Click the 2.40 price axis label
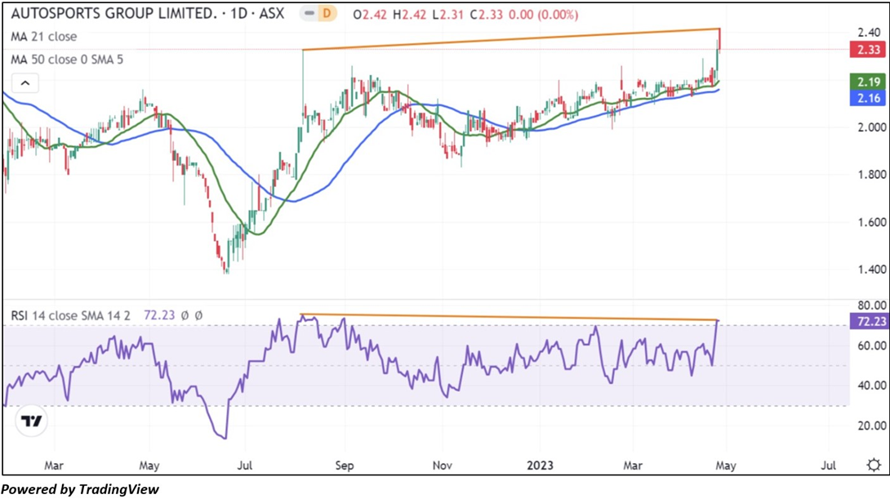 (869, 33)
